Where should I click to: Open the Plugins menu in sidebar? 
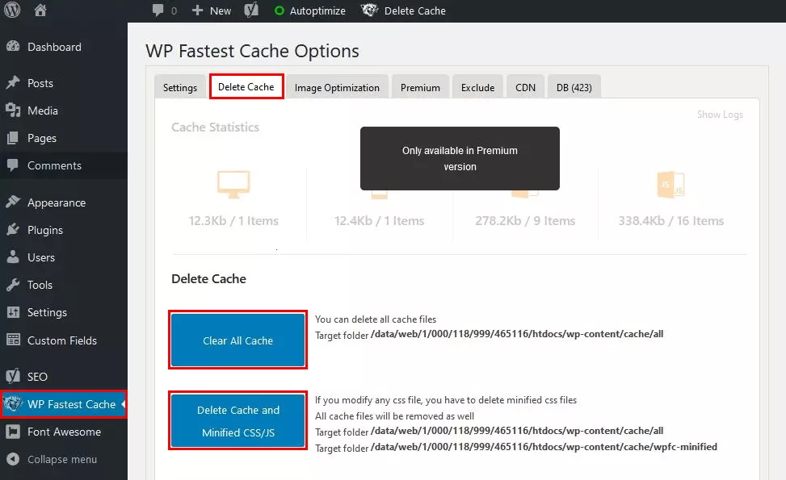pos(45,230)
